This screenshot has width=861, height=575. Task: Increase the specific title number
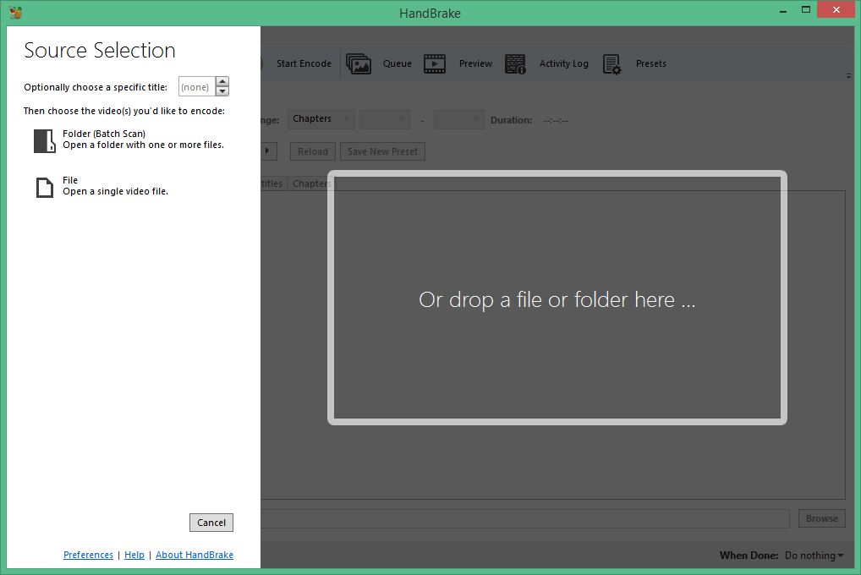(222, 81)
